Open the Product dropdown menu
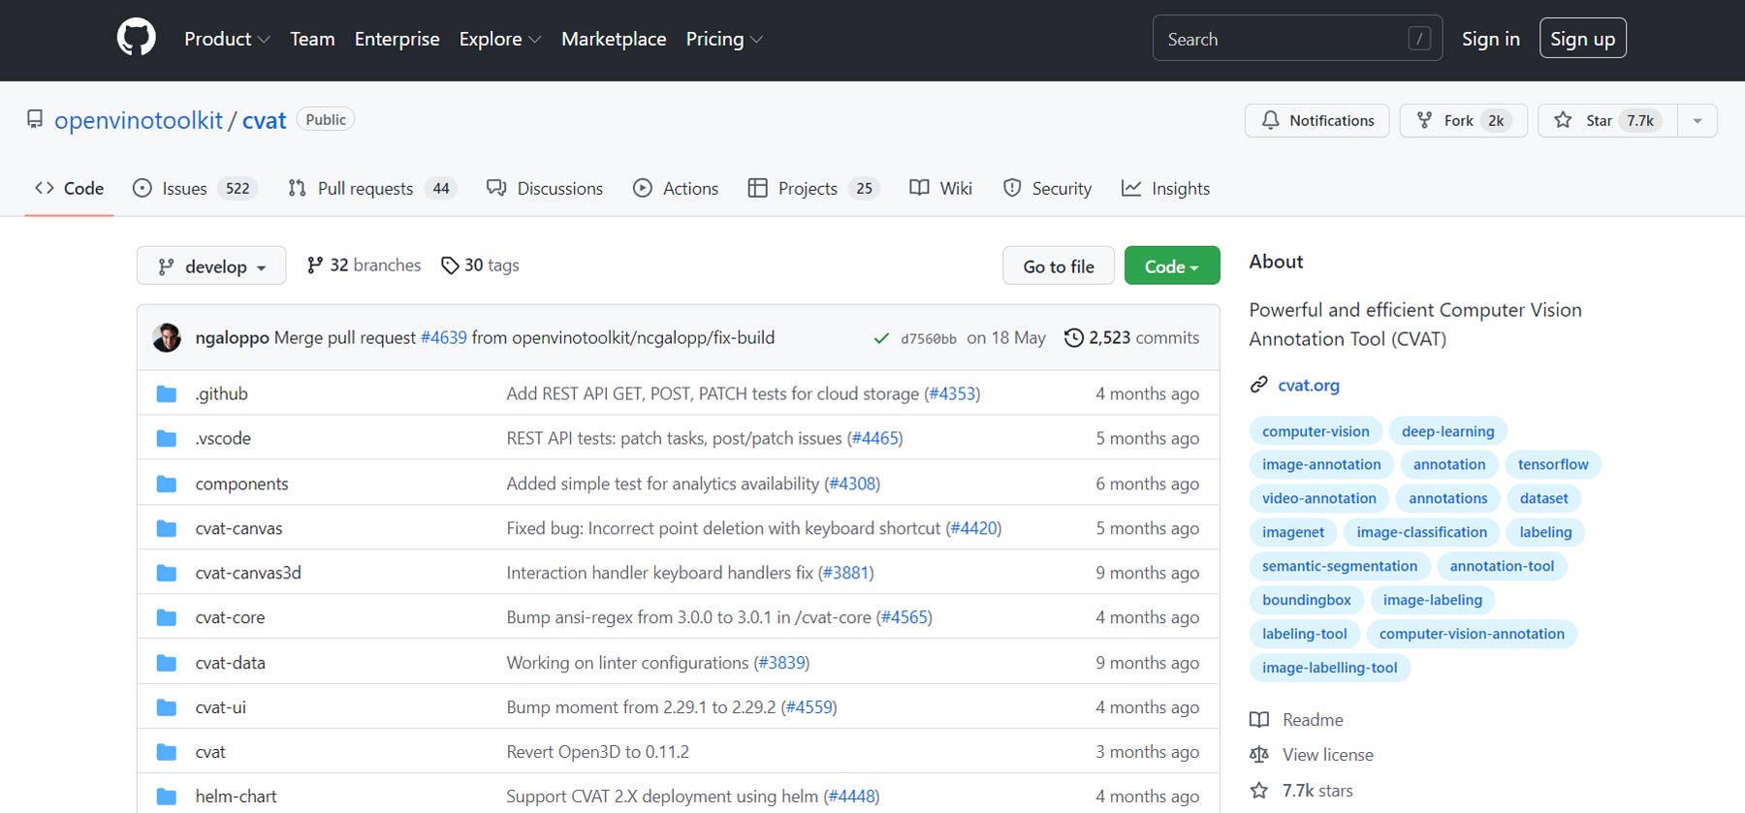Image resolution: width=1745 pixels, height=813 pixels. click(x=227, y=39)
